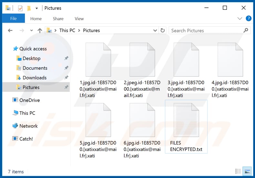Click the Refresh icon beside address bar
255x178 pixels.
163,31
